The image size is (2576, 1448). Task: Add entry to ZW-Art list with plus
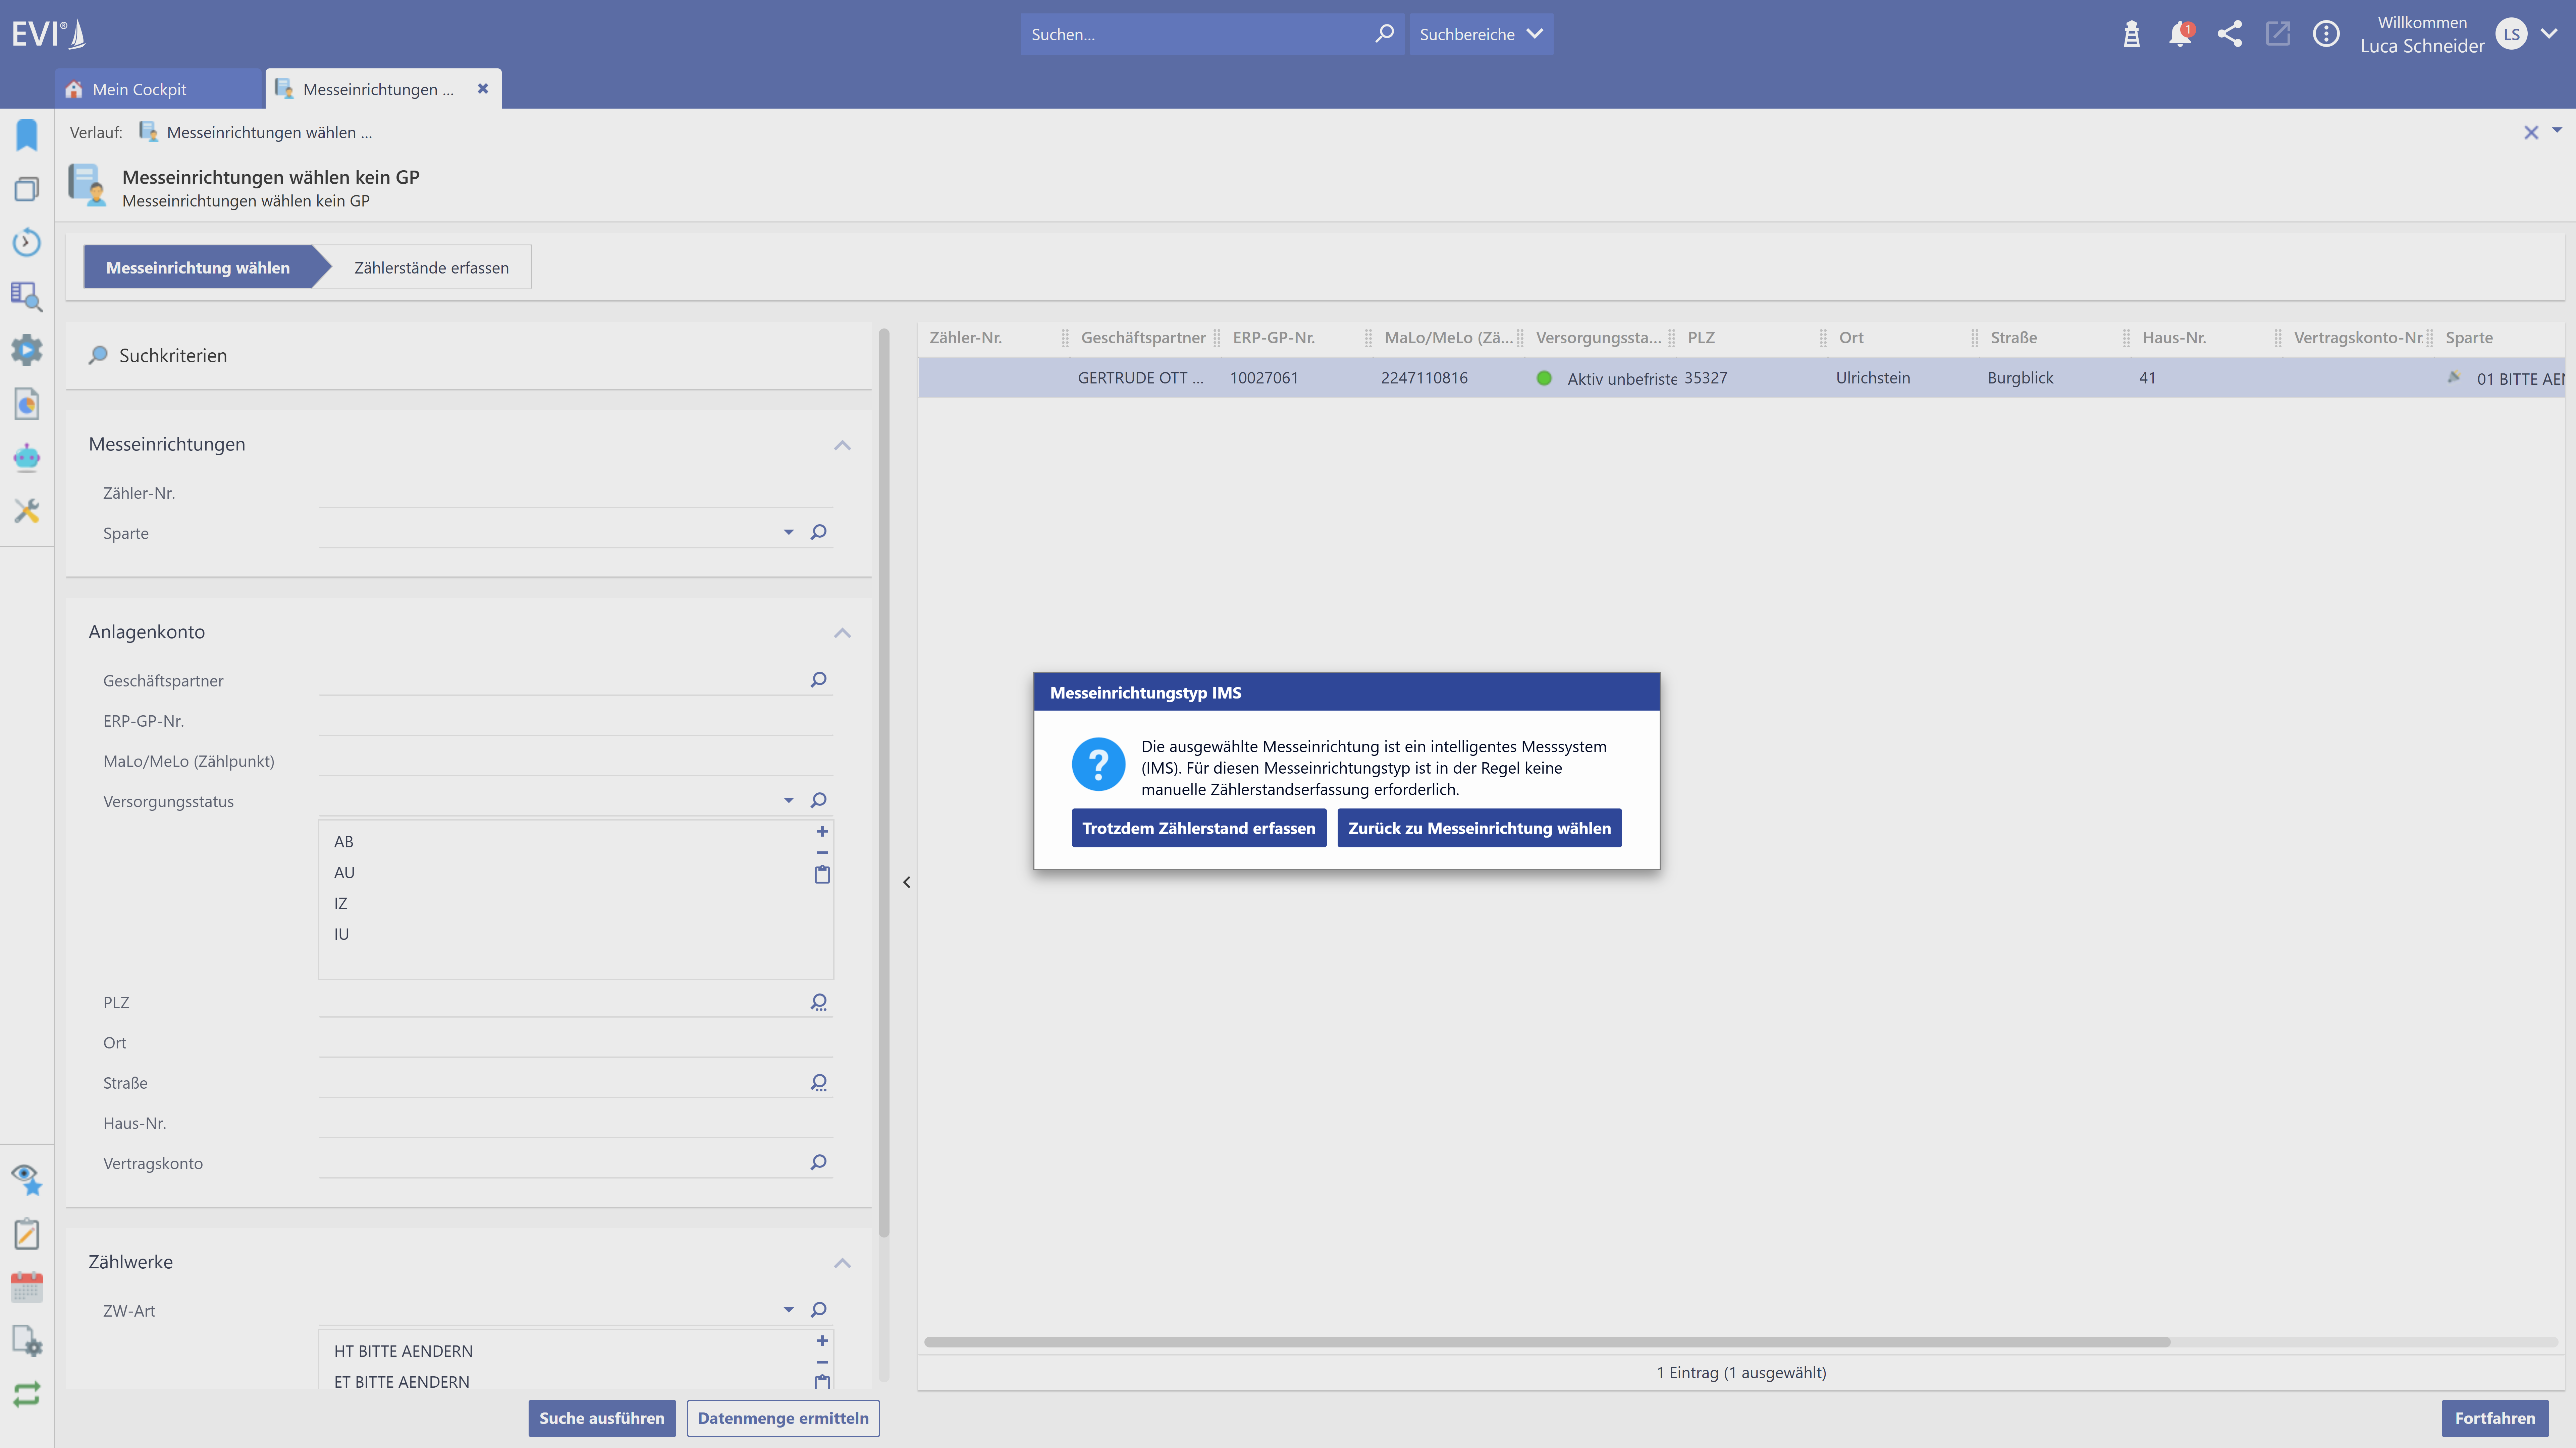click(822, 1341)
